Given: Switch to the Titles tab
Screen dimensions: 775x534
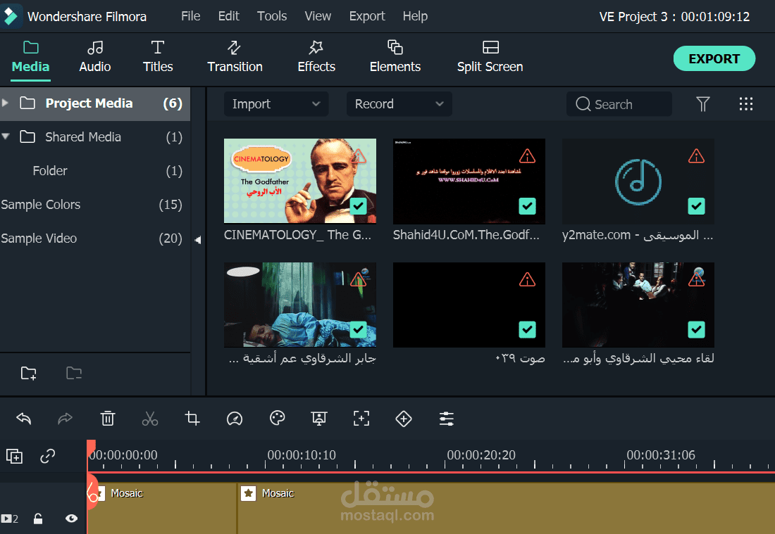Looking at the screenshot, I should (158, 57).
